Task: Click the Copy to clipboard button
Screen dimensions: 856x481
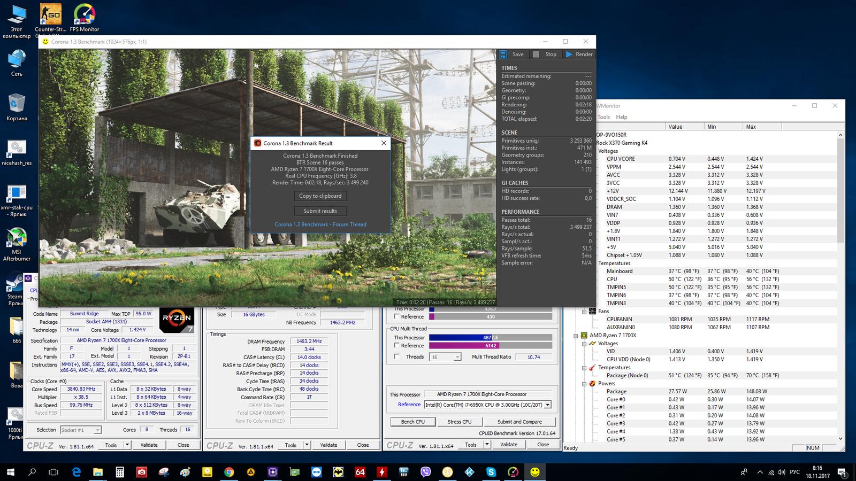Action: [320, 196]
